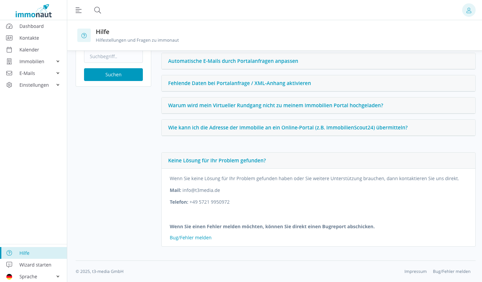
Task: Open search via magnifying glass icon
Action: pyautogui.click(x=97, y=10)
